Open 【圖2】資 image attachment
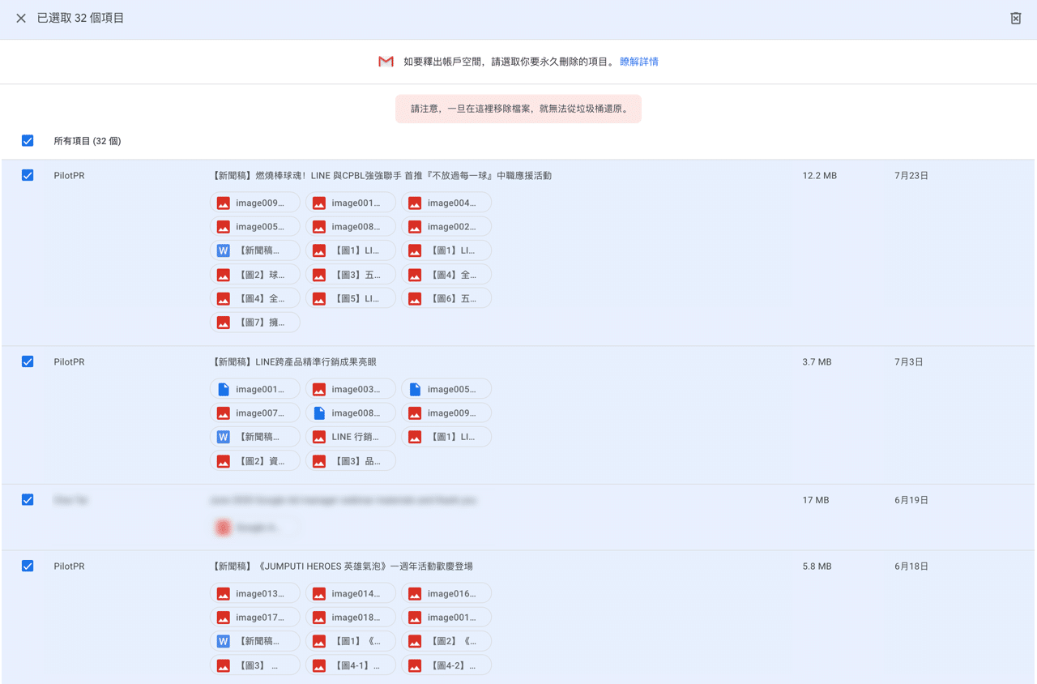 [255, 461]
